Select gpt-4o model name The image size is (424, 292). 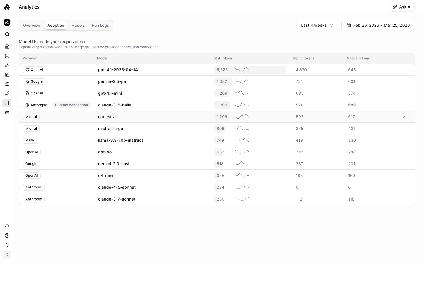[105, 152]
